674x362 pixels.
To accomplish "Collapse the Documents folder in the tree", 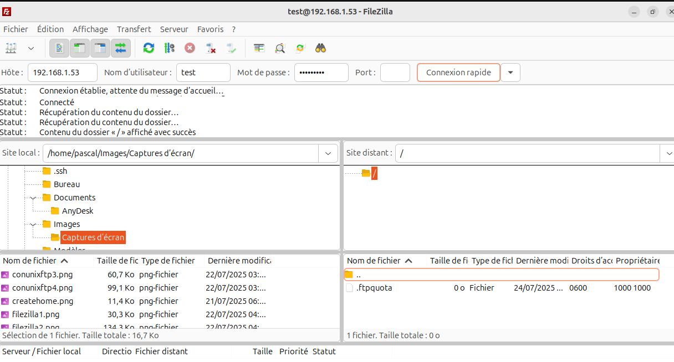I will tap(33, 197).
